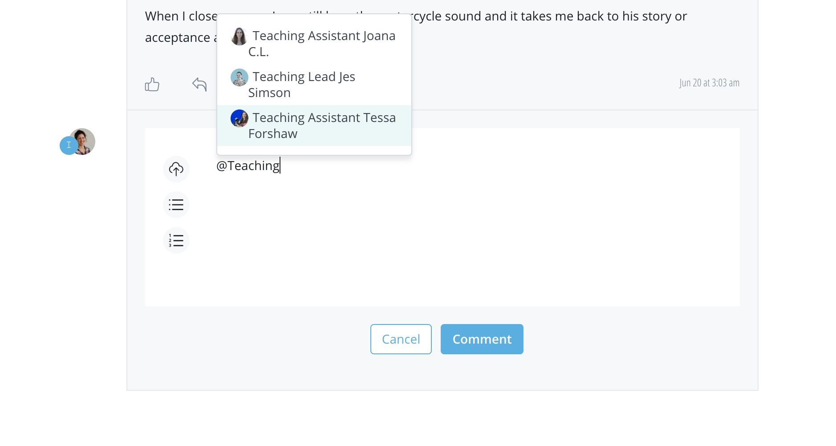The image size is (836, 446).
Task: Click the reply arrow icon
Action: click(x=199, y=84)
